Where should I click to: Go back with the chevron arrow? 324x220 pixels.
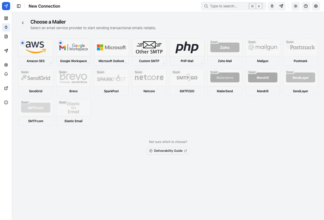(x=23, y=23)
